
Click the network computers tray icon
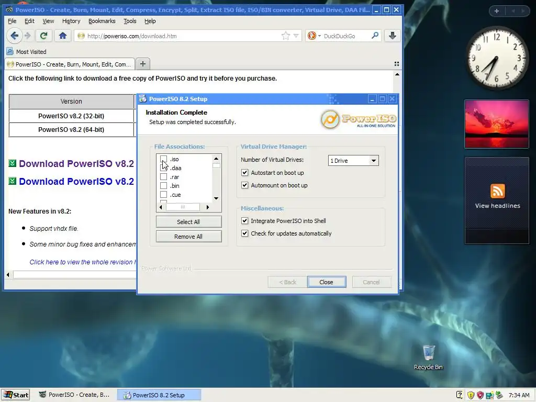click(x=489, y=395)
